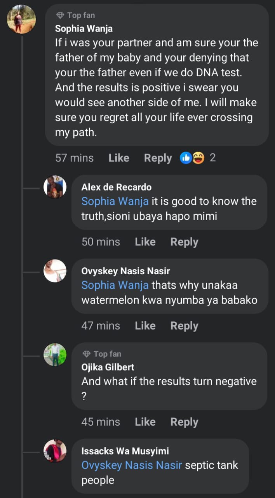Tap the laughing emoji reaction icon
Image resolution: width=275 pixels, height=498 pixels.
click(198, 158)
